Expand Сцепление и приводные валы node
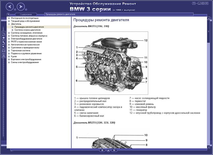This screenshot has width=213, height=155. click(x=9, y=48)
